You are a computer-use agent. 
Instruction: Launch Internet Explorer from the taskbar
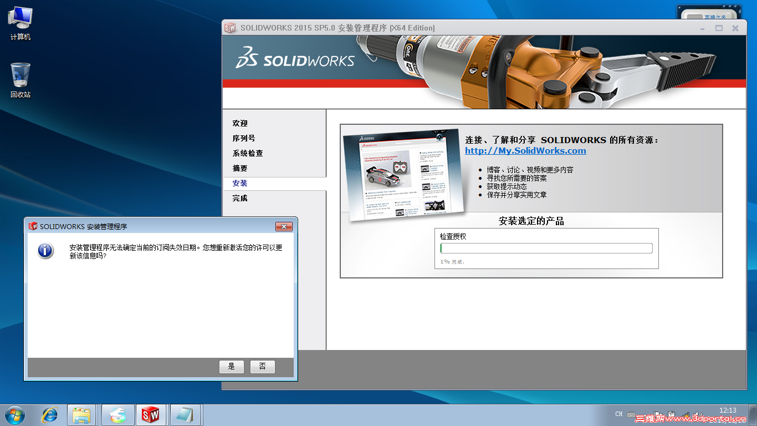[x=50, y=415]
